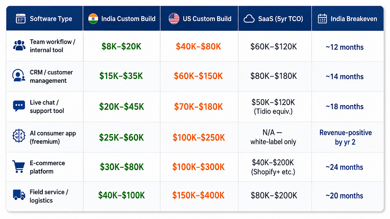Click the chat bubble icon for Live chat
This screenshot has width=390, height=219.
[x=19, y=106]
